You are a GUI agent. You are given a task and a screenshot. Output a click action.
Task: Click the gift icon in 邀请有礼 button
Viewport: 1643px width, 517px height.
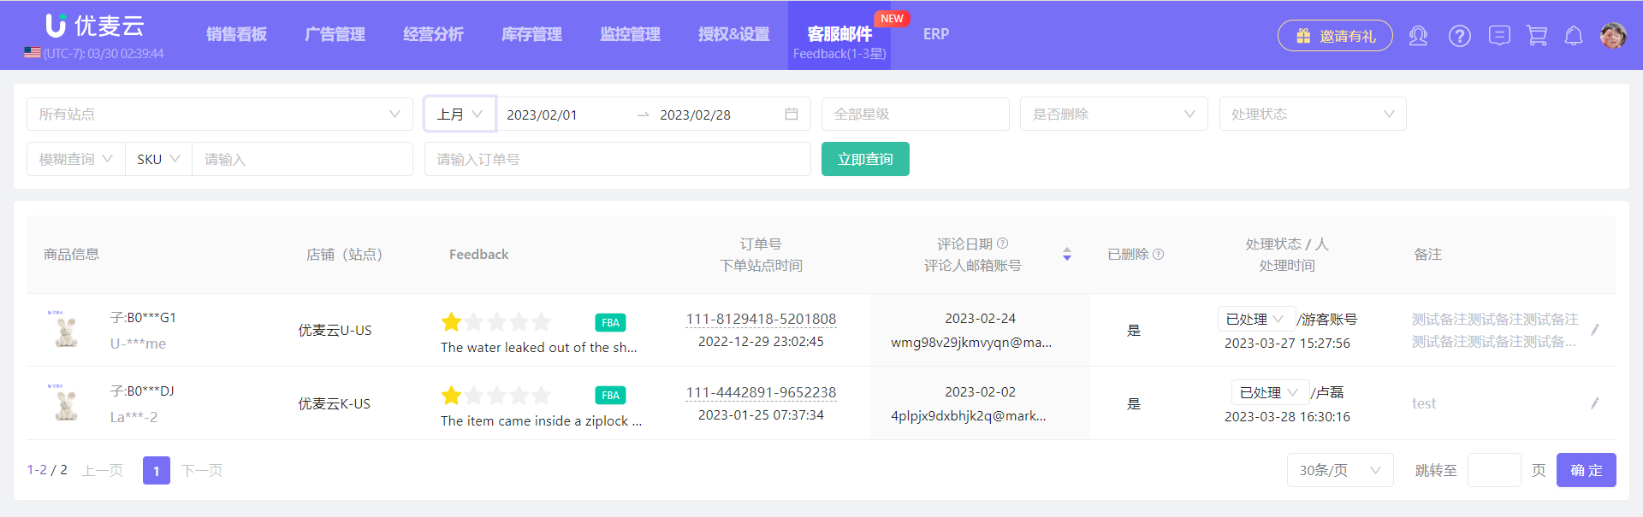[x=1303, y=36]
